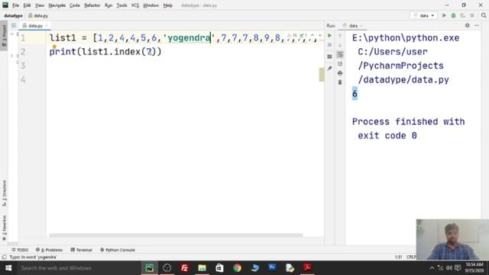Click the editor horizontal scrollbar
The height and width of the screenshot is (275, 489).
pos(176,235)
